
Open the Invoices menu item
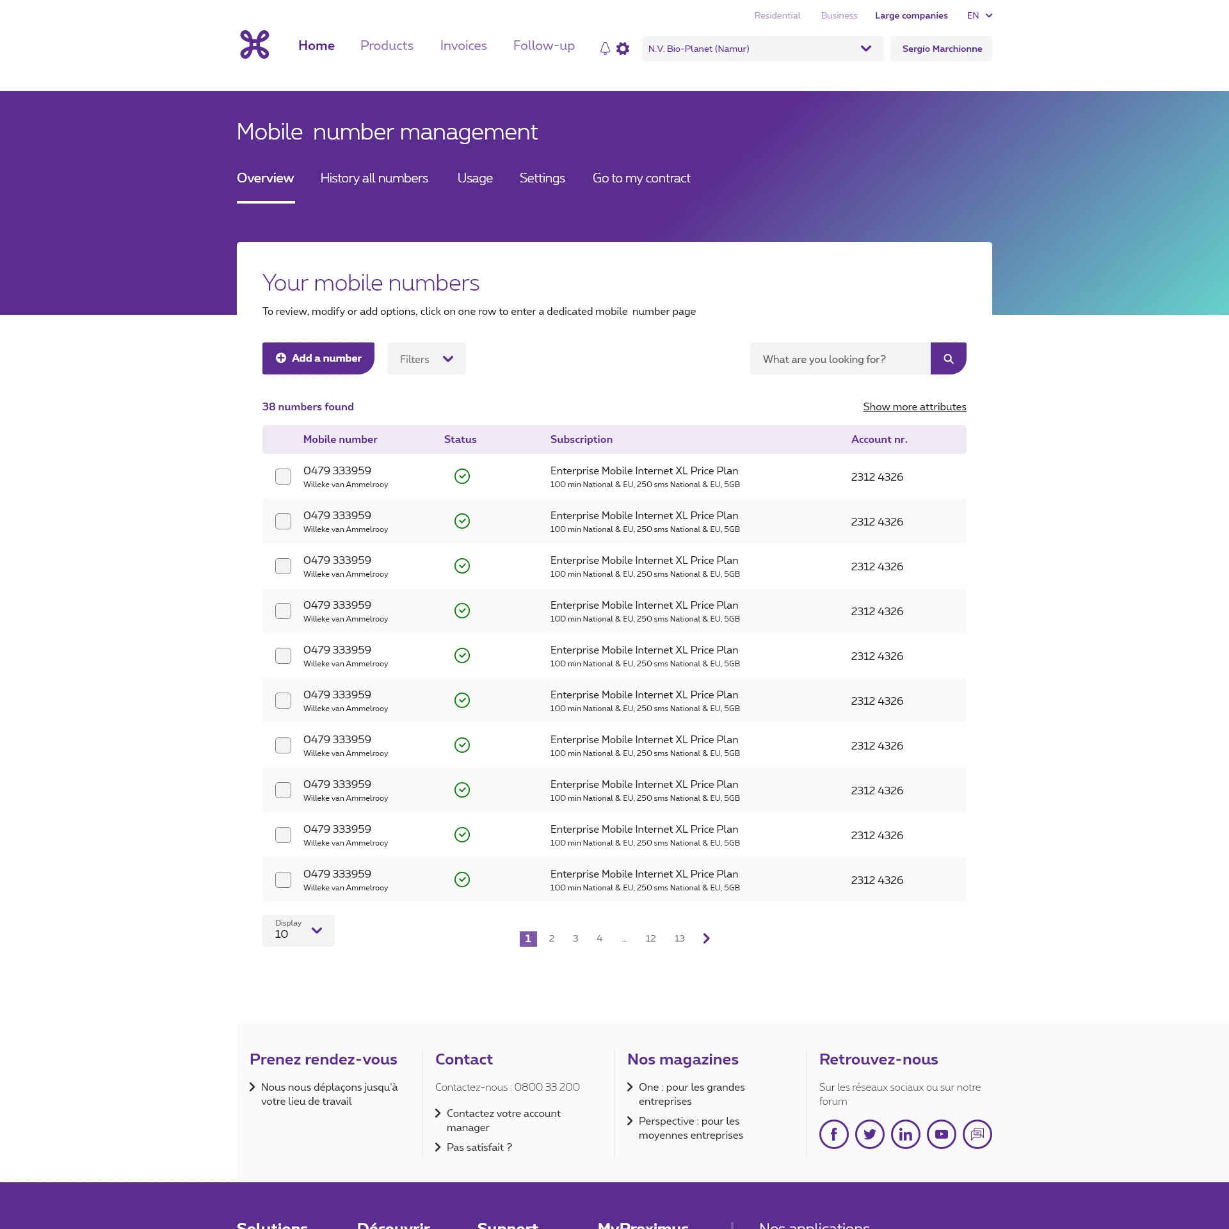463,45
